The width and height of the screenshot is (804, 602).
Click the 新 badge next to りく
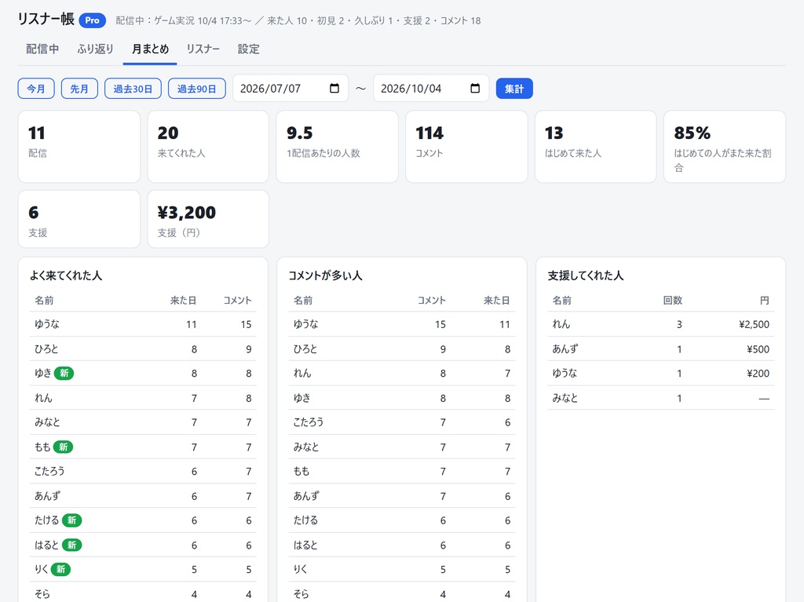pos(60,569)
